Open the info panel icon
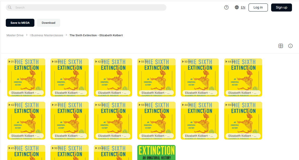The height and width of the screenshot is (160, 299). pyautogui.click(x=290, y=46)
